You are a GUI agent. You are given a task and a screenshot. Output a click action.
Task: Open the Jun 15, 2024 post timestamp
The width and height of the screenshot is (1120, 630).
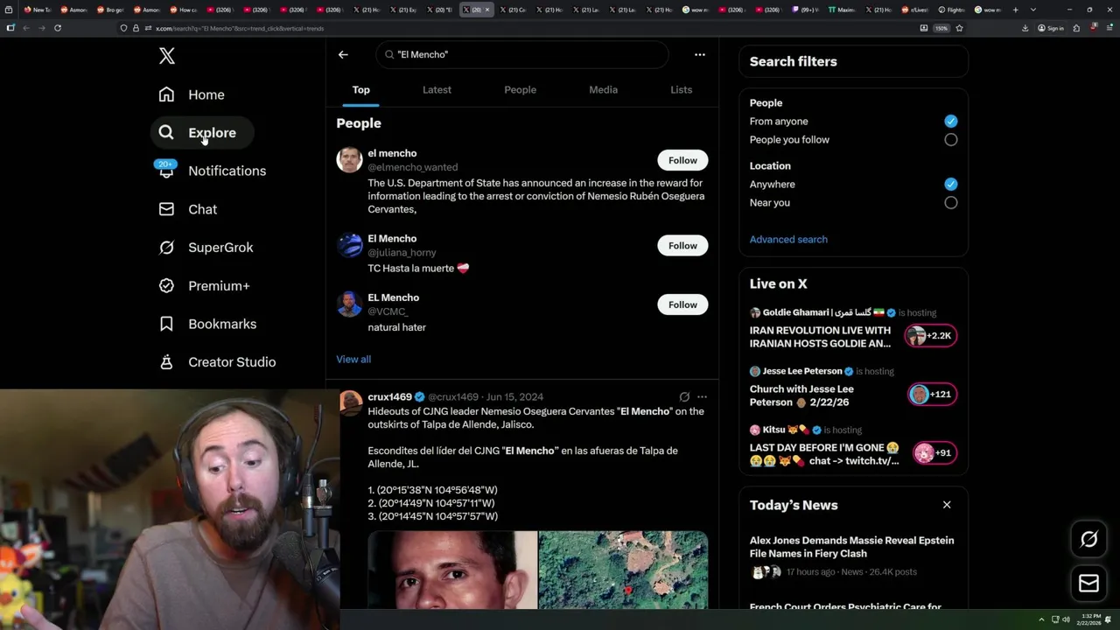click(514, 396)
